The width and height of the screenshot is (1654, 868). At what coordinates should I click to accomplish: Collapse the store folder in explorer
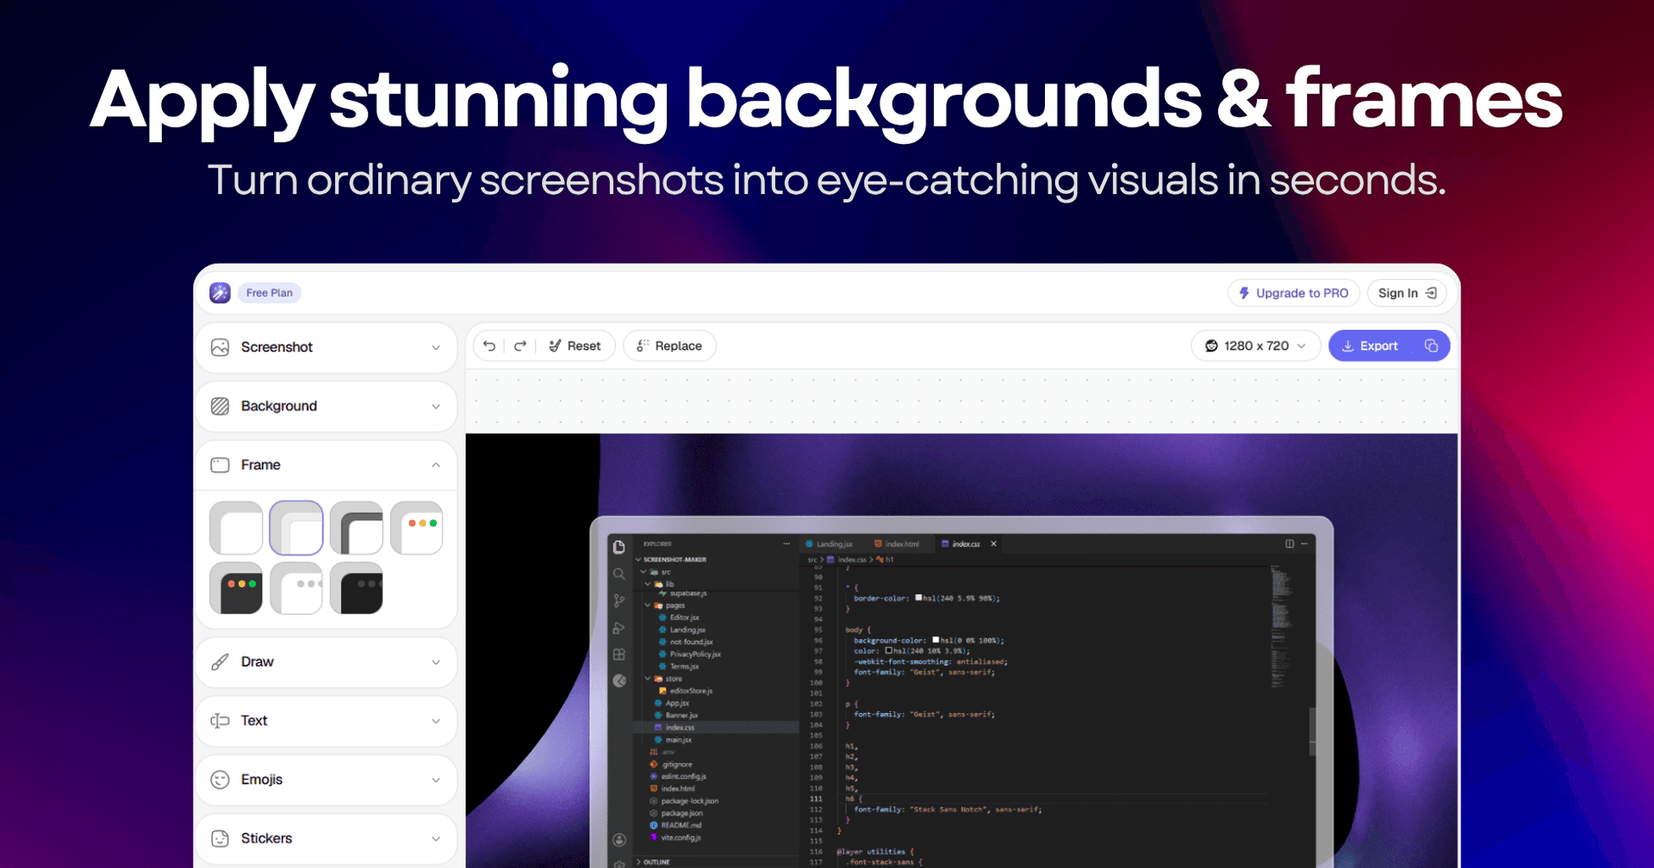click(x=648, y=679)
